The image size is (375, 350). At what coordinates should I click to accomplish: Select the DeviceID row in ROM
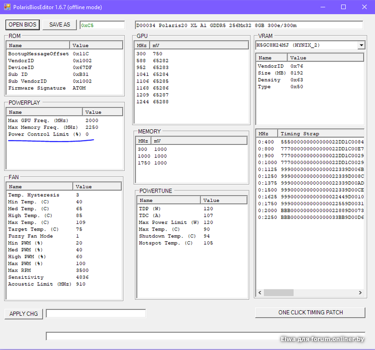(x=22, y=67)
